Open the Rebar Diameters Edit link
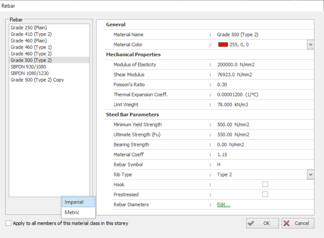324x238 pixels. [223, 205]
